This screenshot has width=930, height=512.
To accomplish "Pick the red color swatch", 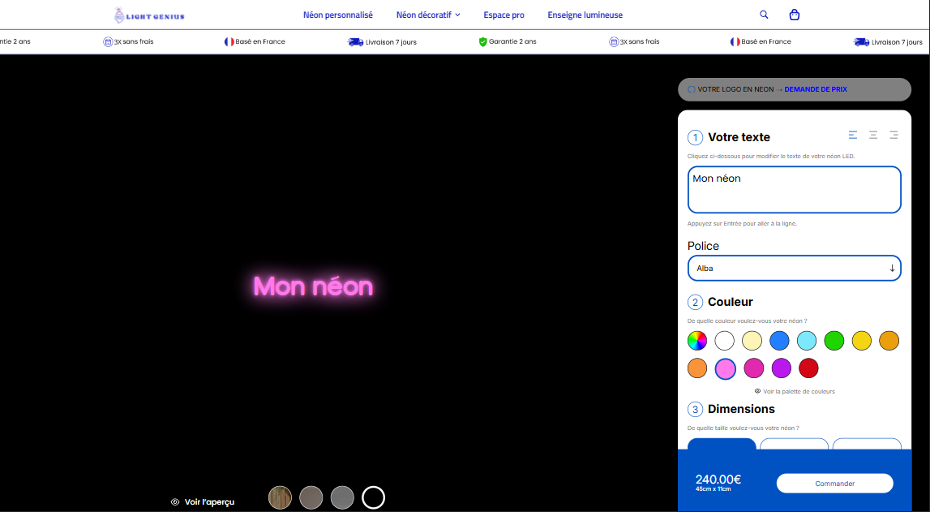I will pyautogui.click(x=808, y=368).
